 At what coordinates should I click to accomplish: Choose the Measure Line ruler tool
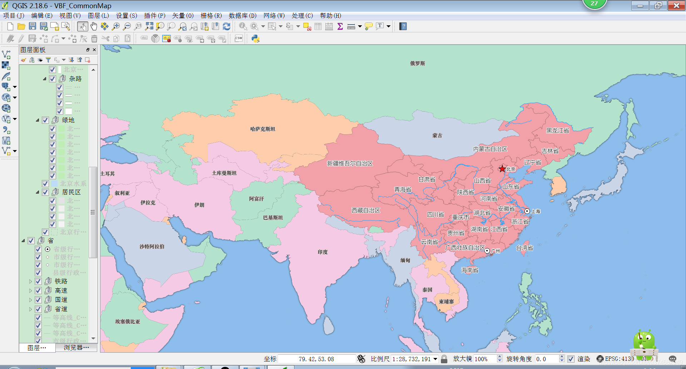(x=351, y=26)
